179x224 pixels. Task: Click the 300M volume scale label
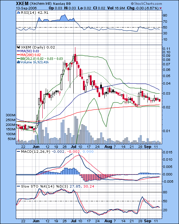coord(10,115)
